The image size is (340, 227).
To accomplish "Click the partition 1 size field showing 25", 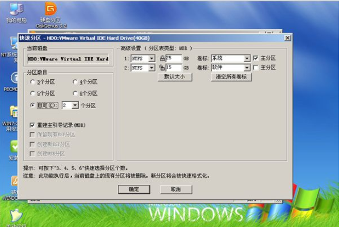I will (x=174, y=58).
